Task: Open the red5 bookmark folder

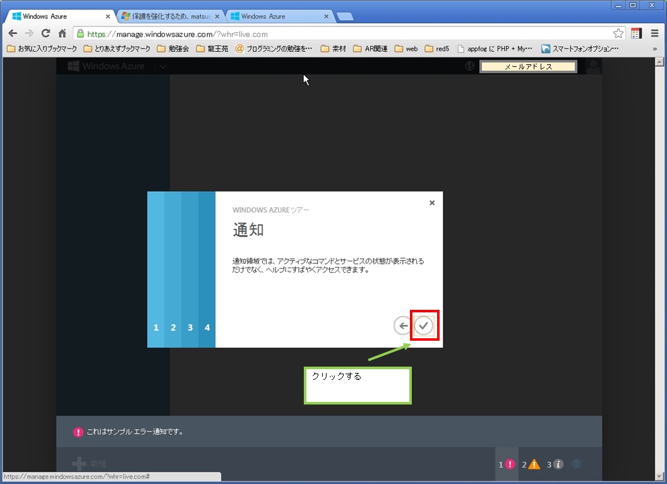Action: point(437,49)
